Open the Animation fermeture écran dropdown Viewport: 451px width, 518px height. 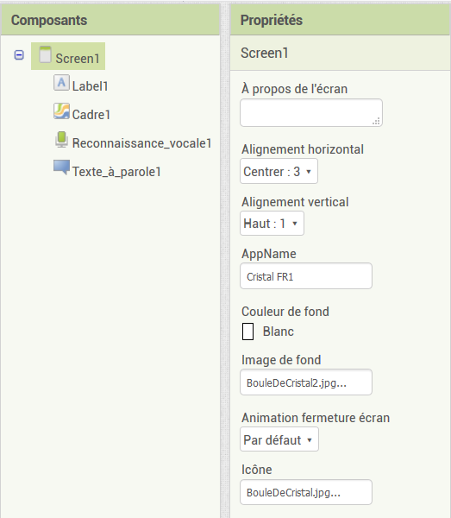click(x=279, y=439)
